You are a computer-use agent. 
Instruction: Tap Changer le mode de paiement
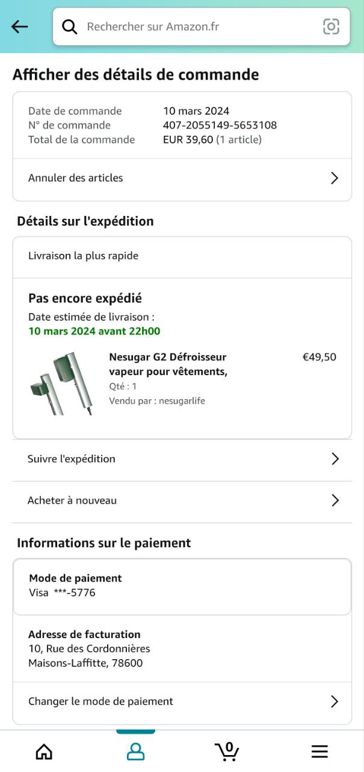pos(100,701)
